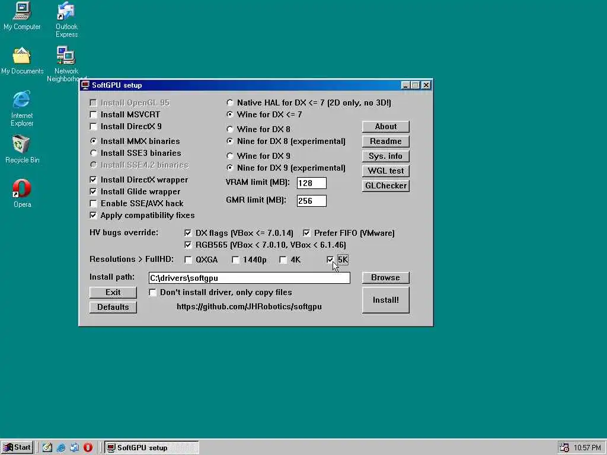Click Browse for install path
Image resolution: width=607 pixels, height=455 pixels.
(x=385, y=277)
